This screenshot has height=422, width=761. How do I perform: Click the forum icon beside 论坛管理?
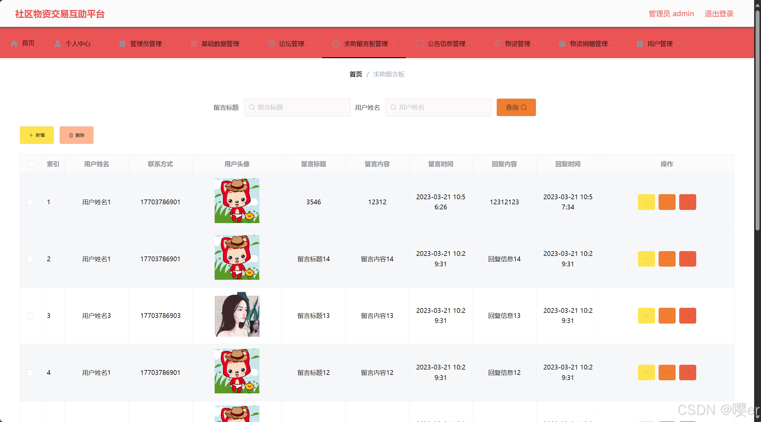(271, 44)
